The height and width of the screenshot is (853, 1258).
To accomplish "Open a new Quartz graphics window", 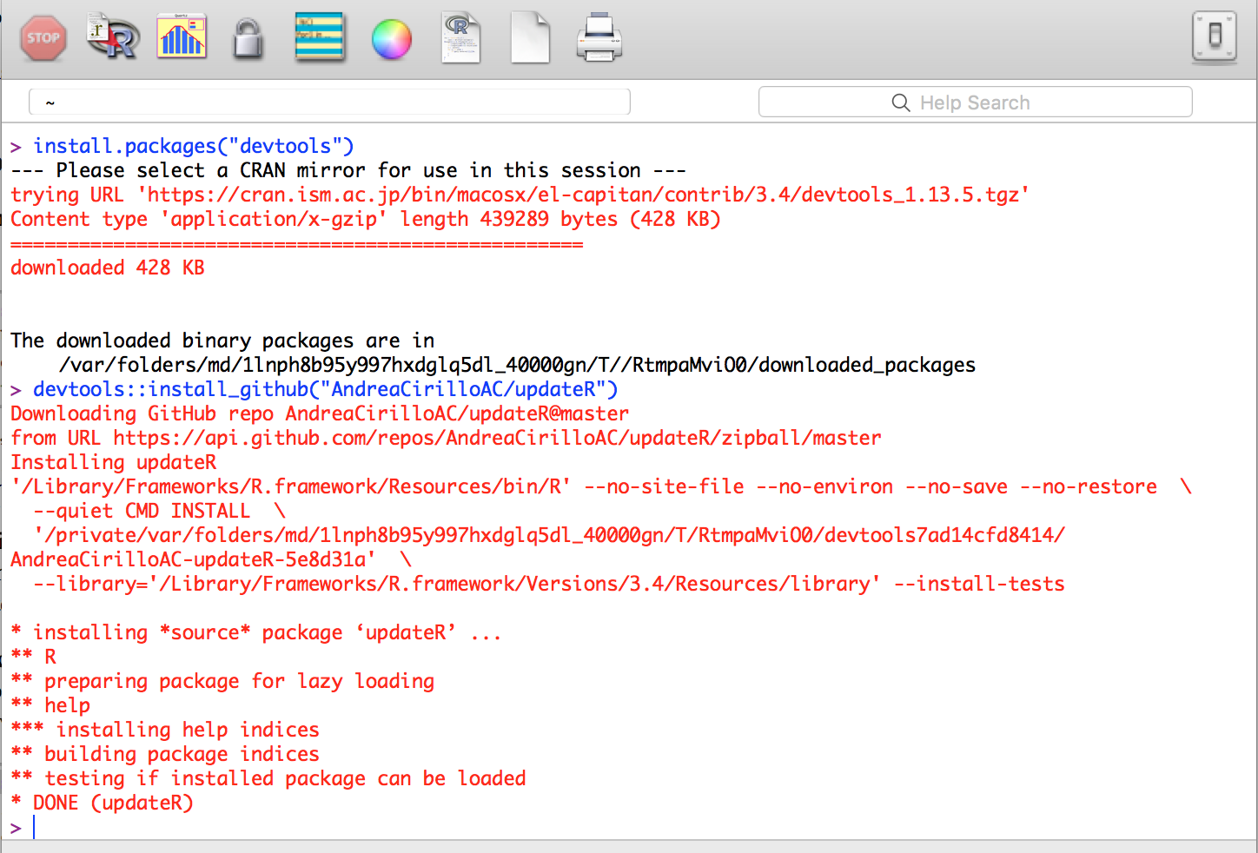I will point(182,36).
